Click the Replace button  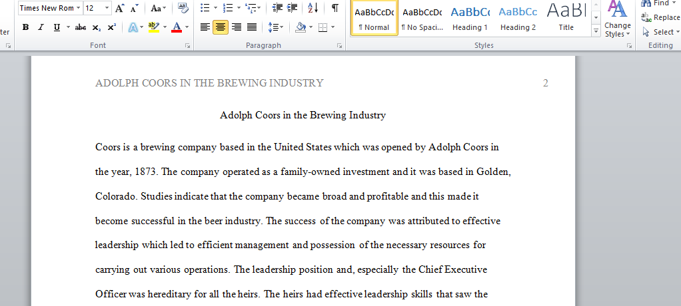tap(660, 17)
